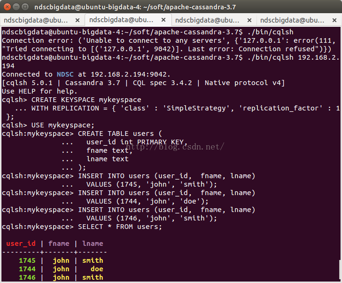Click 'john' in the 1745 result row
Viewport: 342px width, 283px height.
tap(61, 260)
